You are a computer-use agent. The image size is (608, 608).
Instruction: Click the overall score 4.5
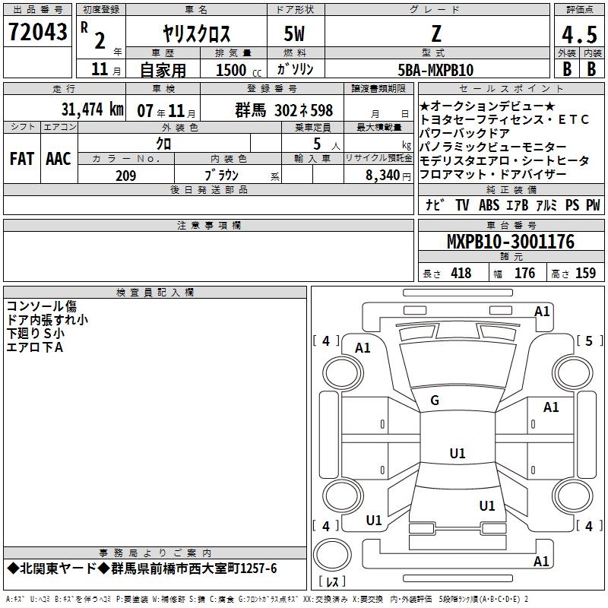click(579, 34)
